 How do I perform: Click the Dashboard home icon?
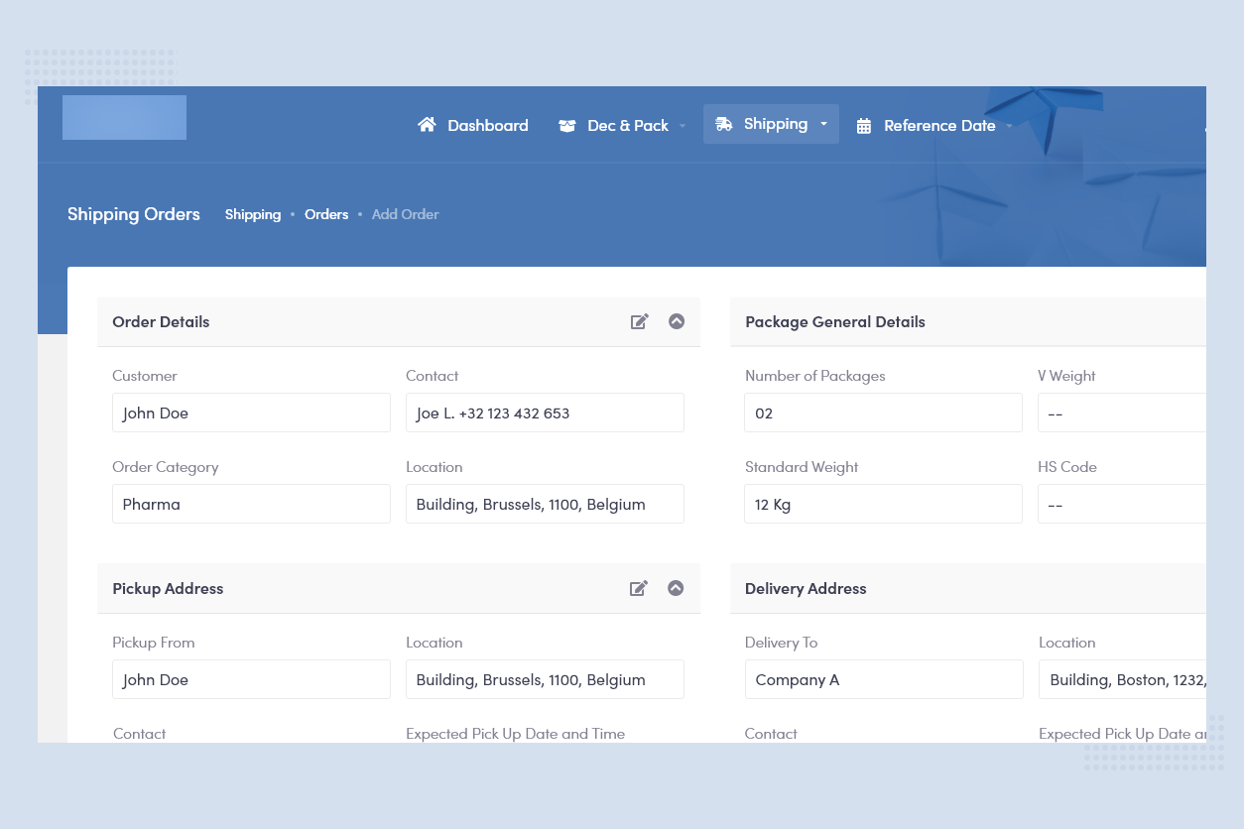[427, 125]
